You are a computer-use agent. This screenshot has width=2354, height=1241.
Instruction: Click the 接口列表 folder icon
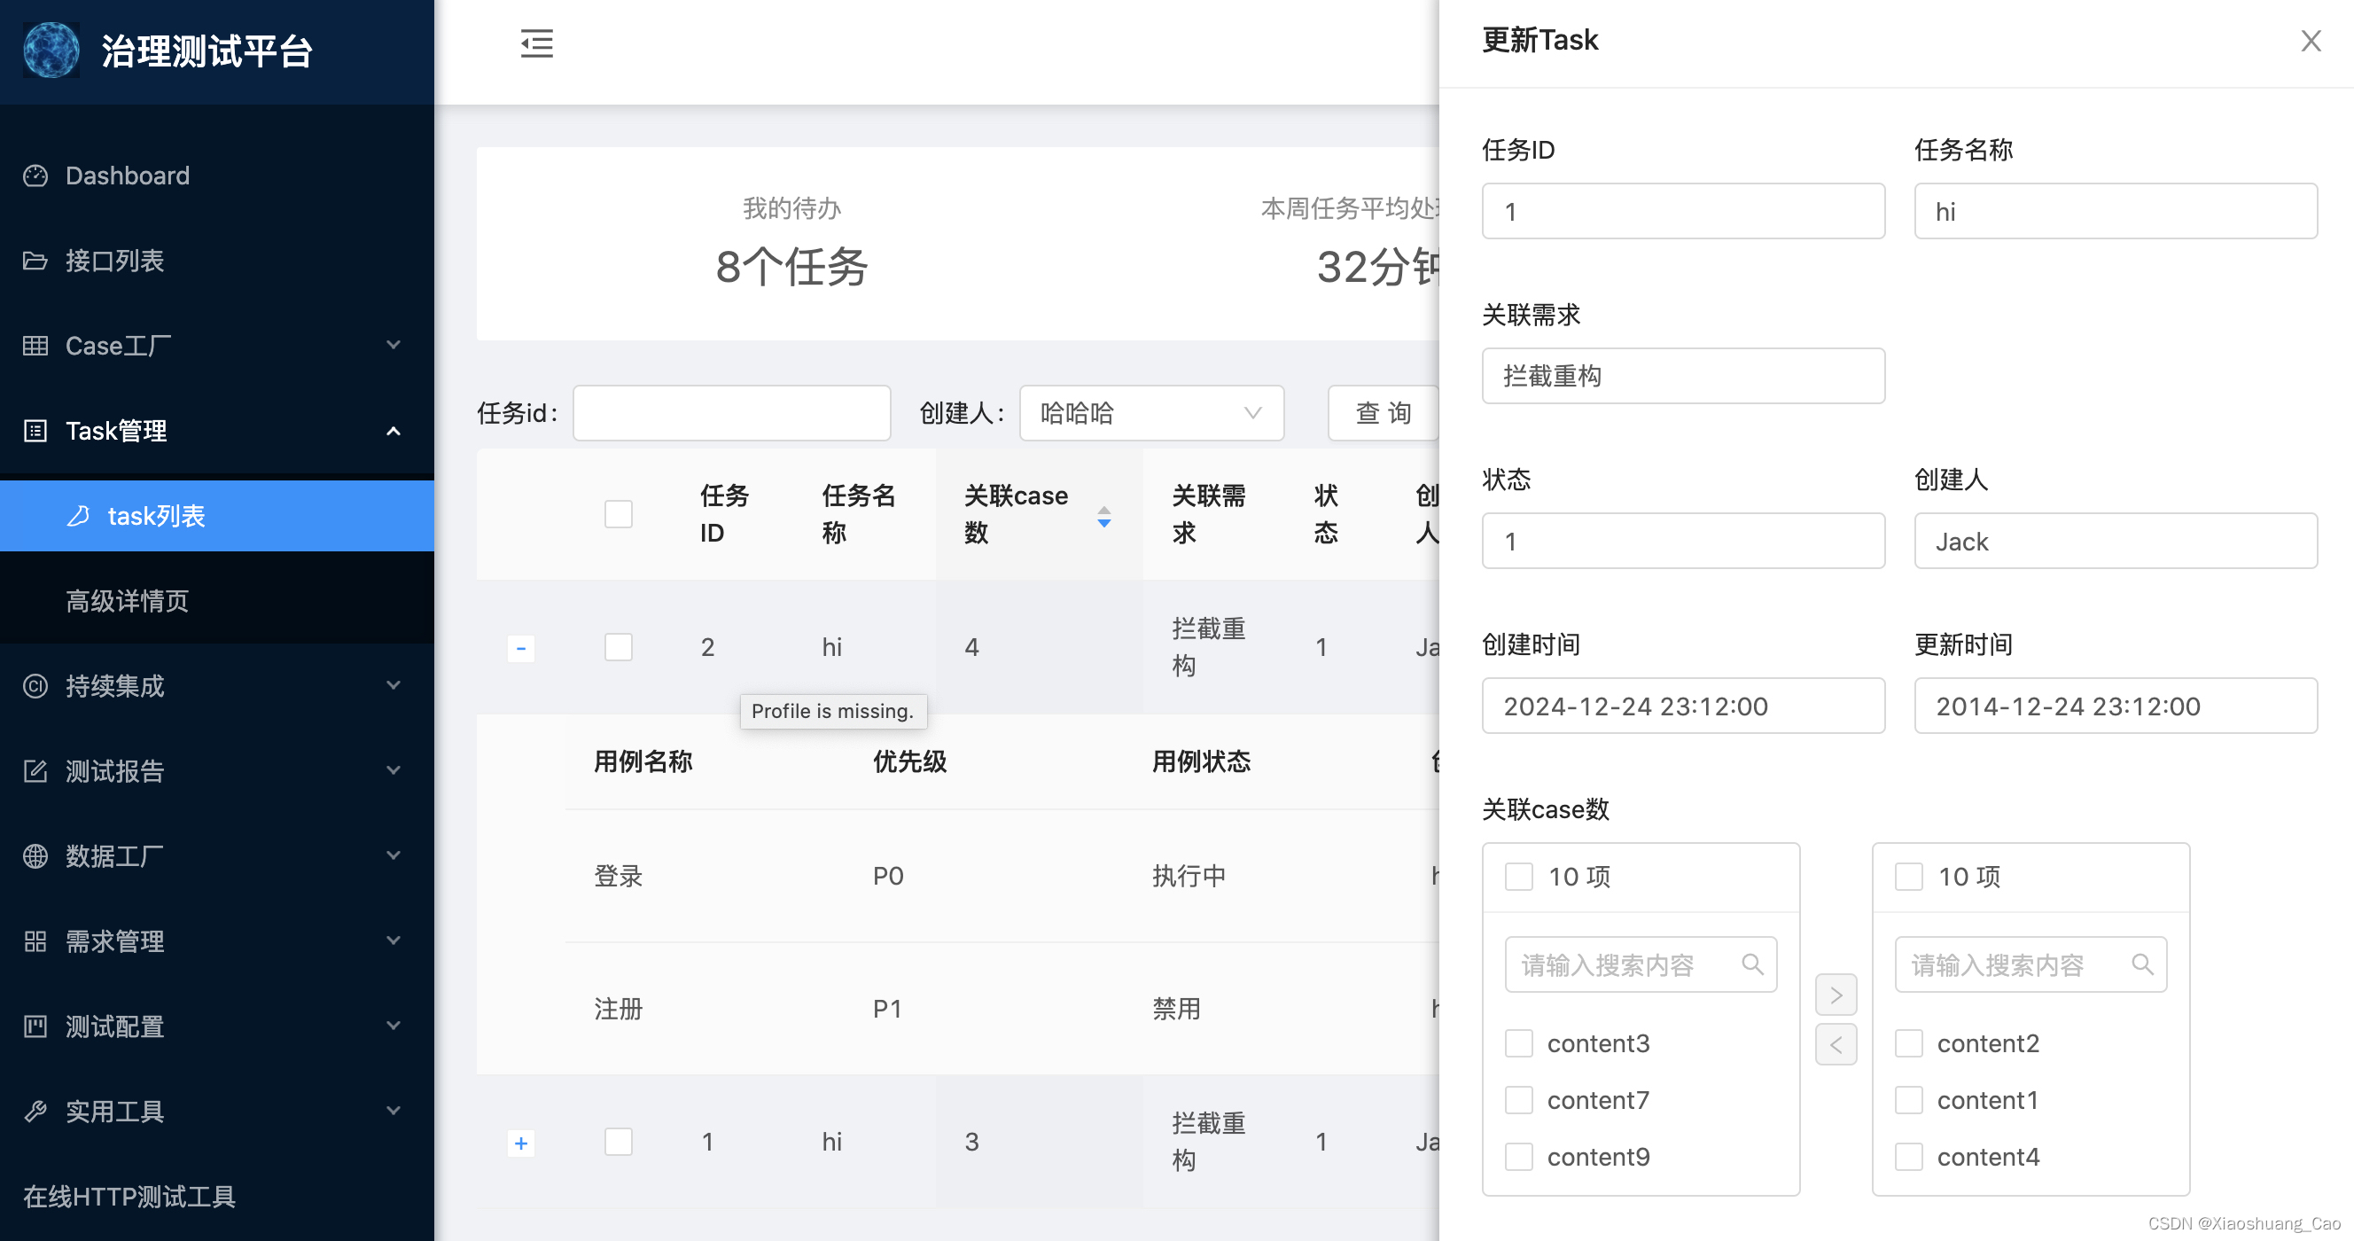(x=35, y=261)
